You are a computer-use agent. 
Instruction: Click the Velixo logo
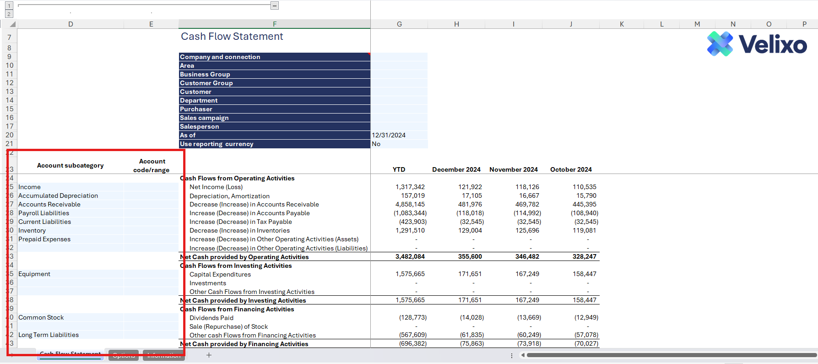coord(757,44)
